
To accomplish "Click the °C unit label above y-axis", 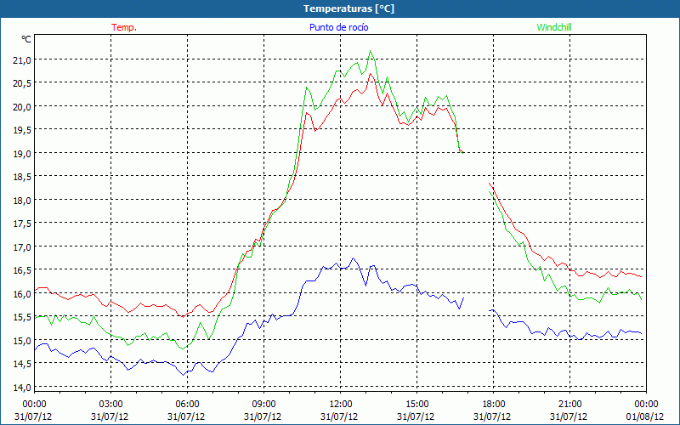I will pyautogui.click(x=25, y=39).
